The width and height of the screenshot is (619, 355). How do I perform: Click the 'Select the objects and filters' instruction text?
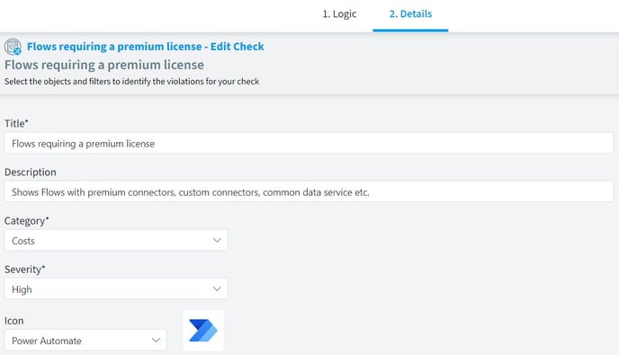coord(132,81)
